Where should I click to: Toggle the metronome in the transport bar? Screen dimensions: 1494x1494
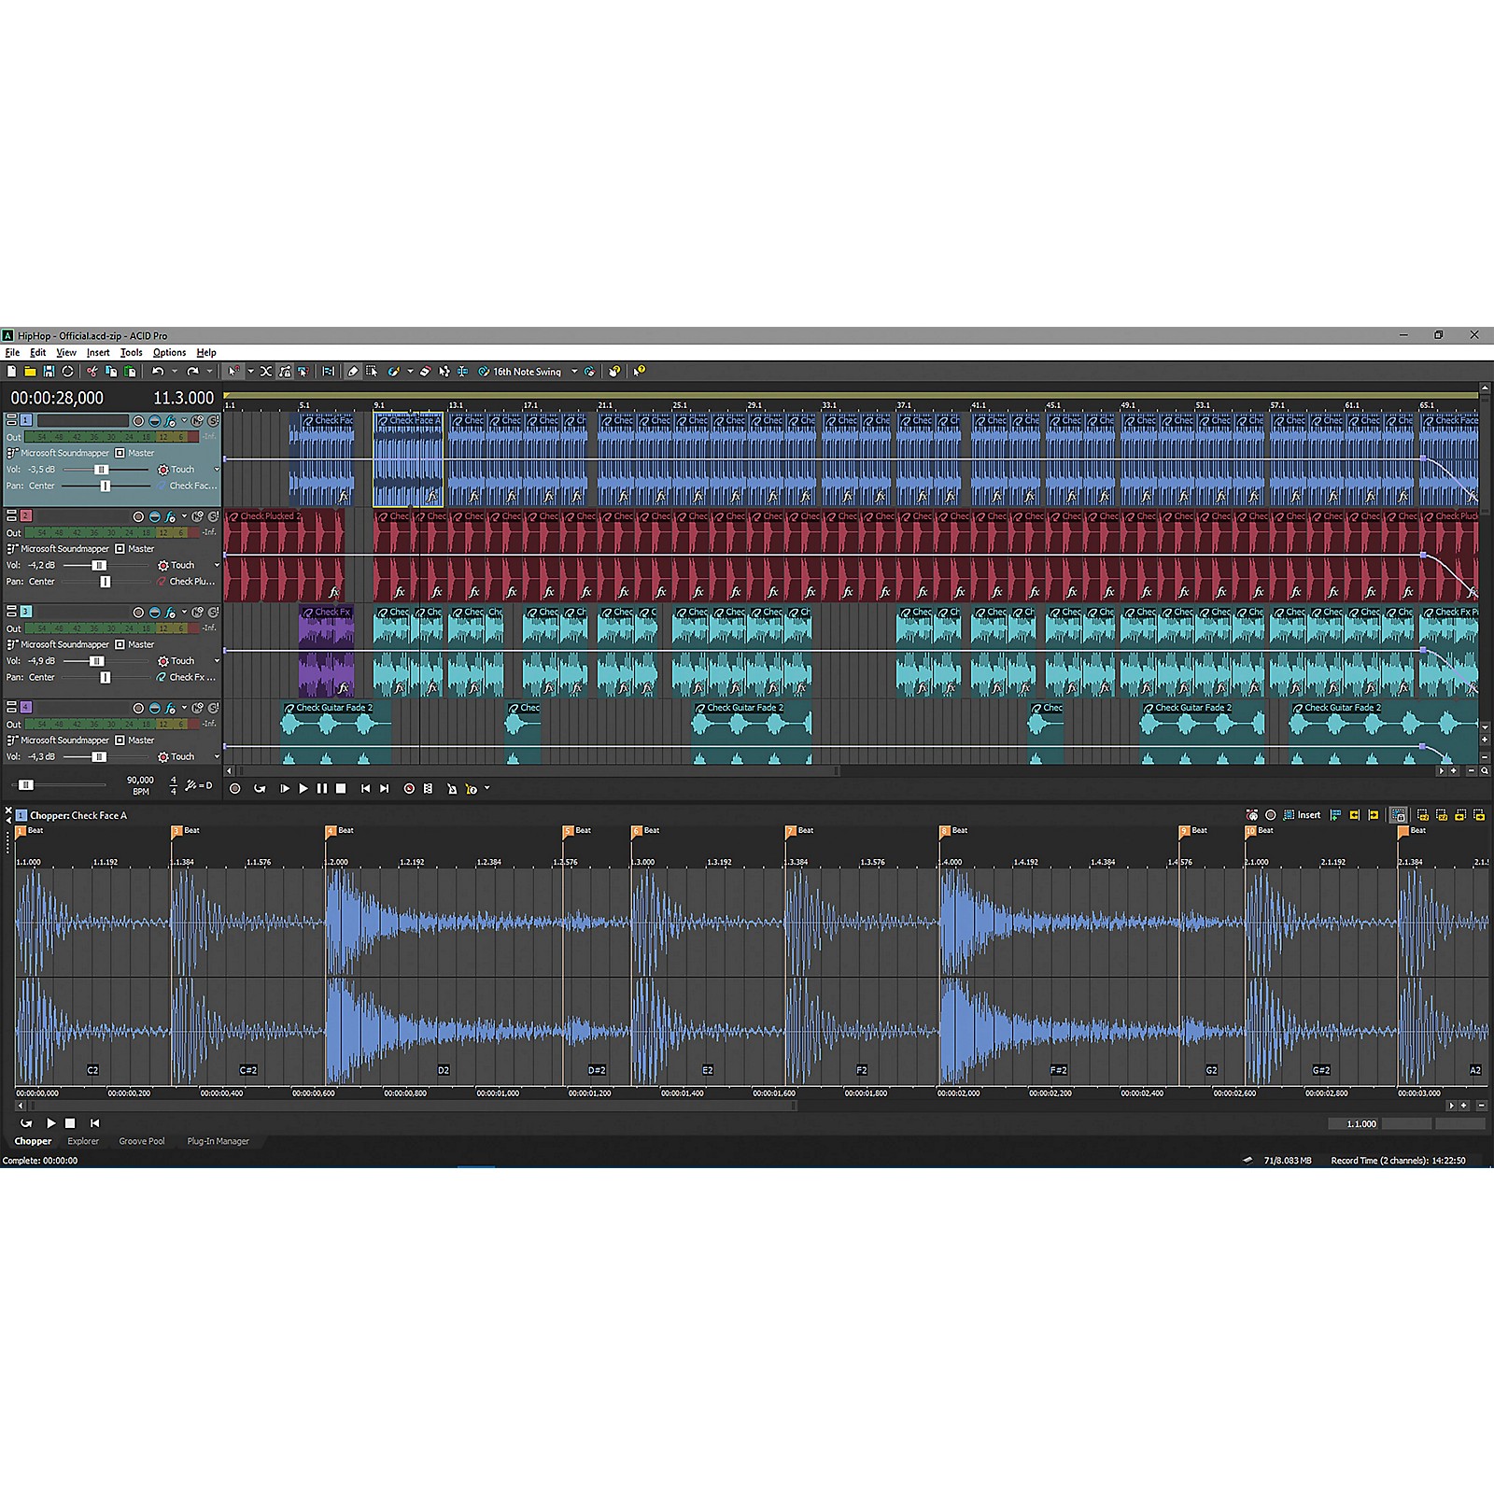[x=451, y=789]
